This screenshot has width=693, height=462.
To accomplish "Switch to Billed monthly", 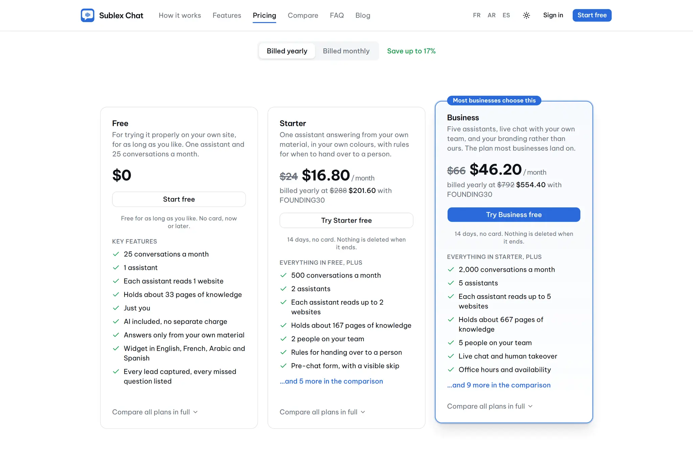I will 346,51.
